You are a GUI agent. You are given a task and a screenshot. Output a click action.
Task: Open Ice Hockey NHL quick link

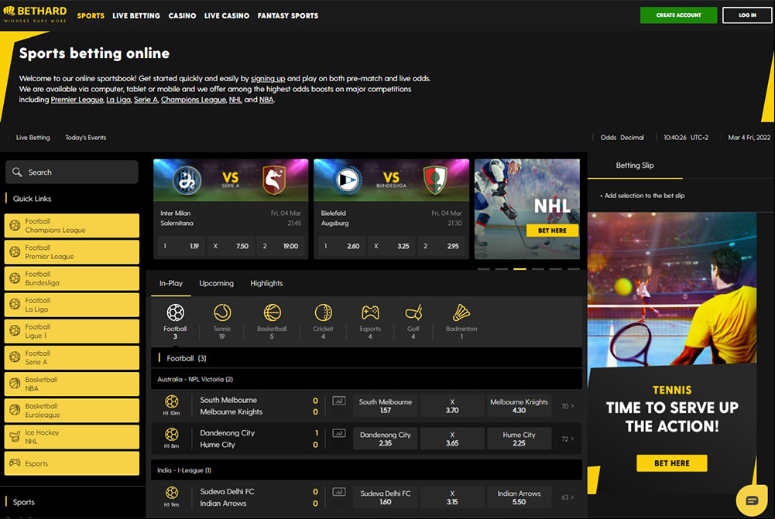pos(72,437)
